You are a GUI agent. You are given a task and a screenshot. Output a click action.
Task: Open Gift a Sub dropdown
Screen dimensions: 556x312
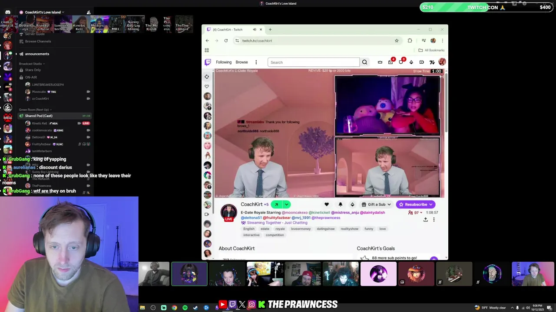(376, 205)
